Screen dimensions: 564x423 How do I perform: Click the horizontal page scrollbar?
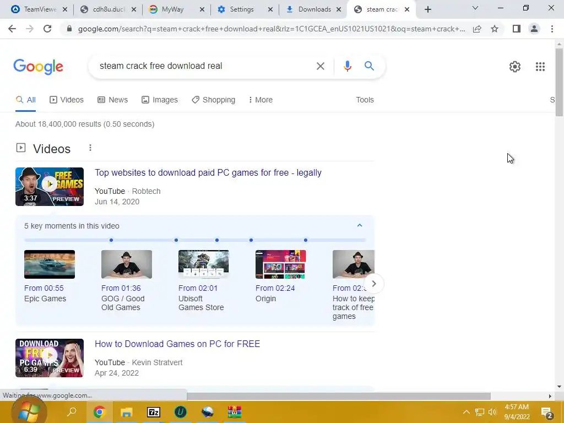tap(339, 396)
